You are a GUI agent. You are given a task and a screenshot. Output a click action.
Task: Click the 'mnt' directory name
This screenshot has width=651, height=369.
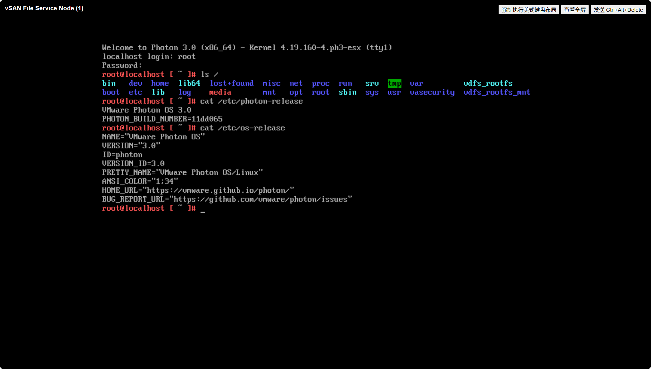pos(269,92)
